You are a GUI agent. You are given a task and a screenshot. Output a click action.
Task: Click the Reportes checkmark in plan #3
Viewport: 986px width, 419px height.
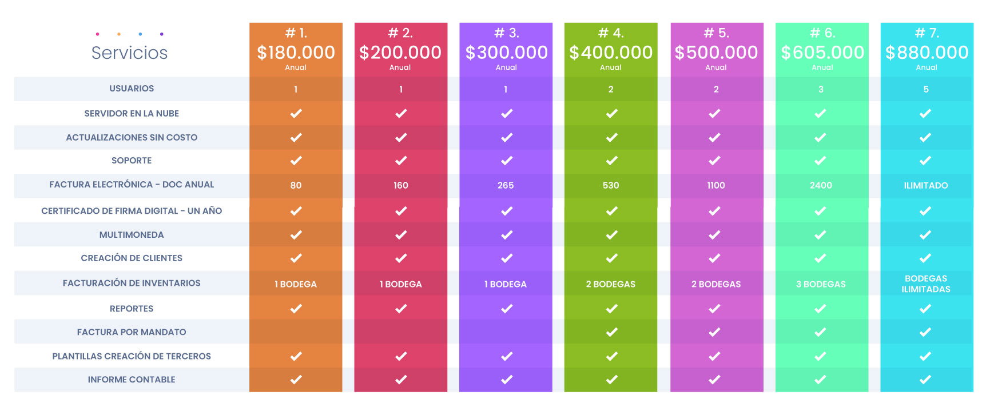coord(507,309)
